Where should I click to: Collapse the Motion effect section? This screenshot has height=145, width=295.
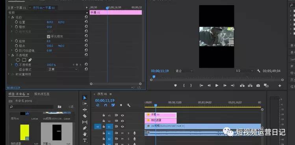(9, 17)
